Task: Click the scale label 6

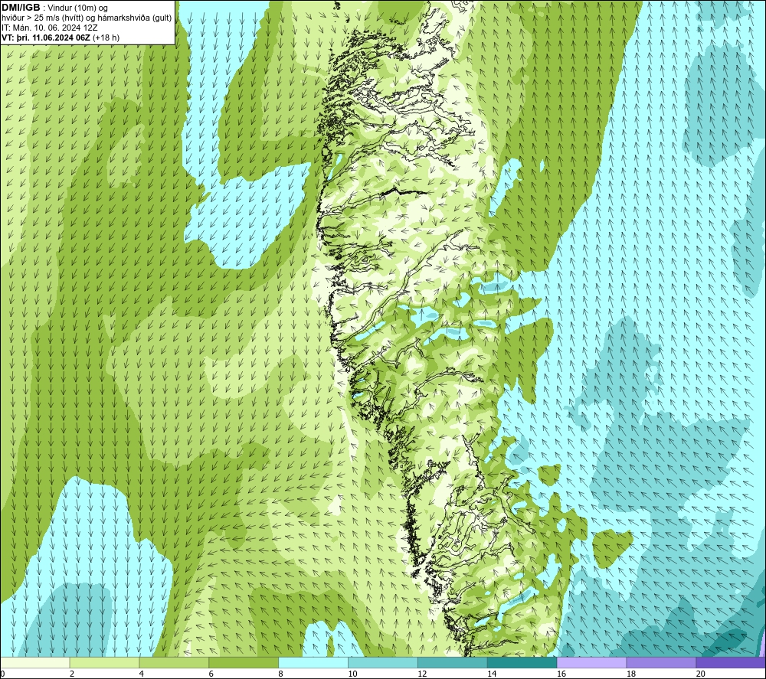Action: [211, 674]
